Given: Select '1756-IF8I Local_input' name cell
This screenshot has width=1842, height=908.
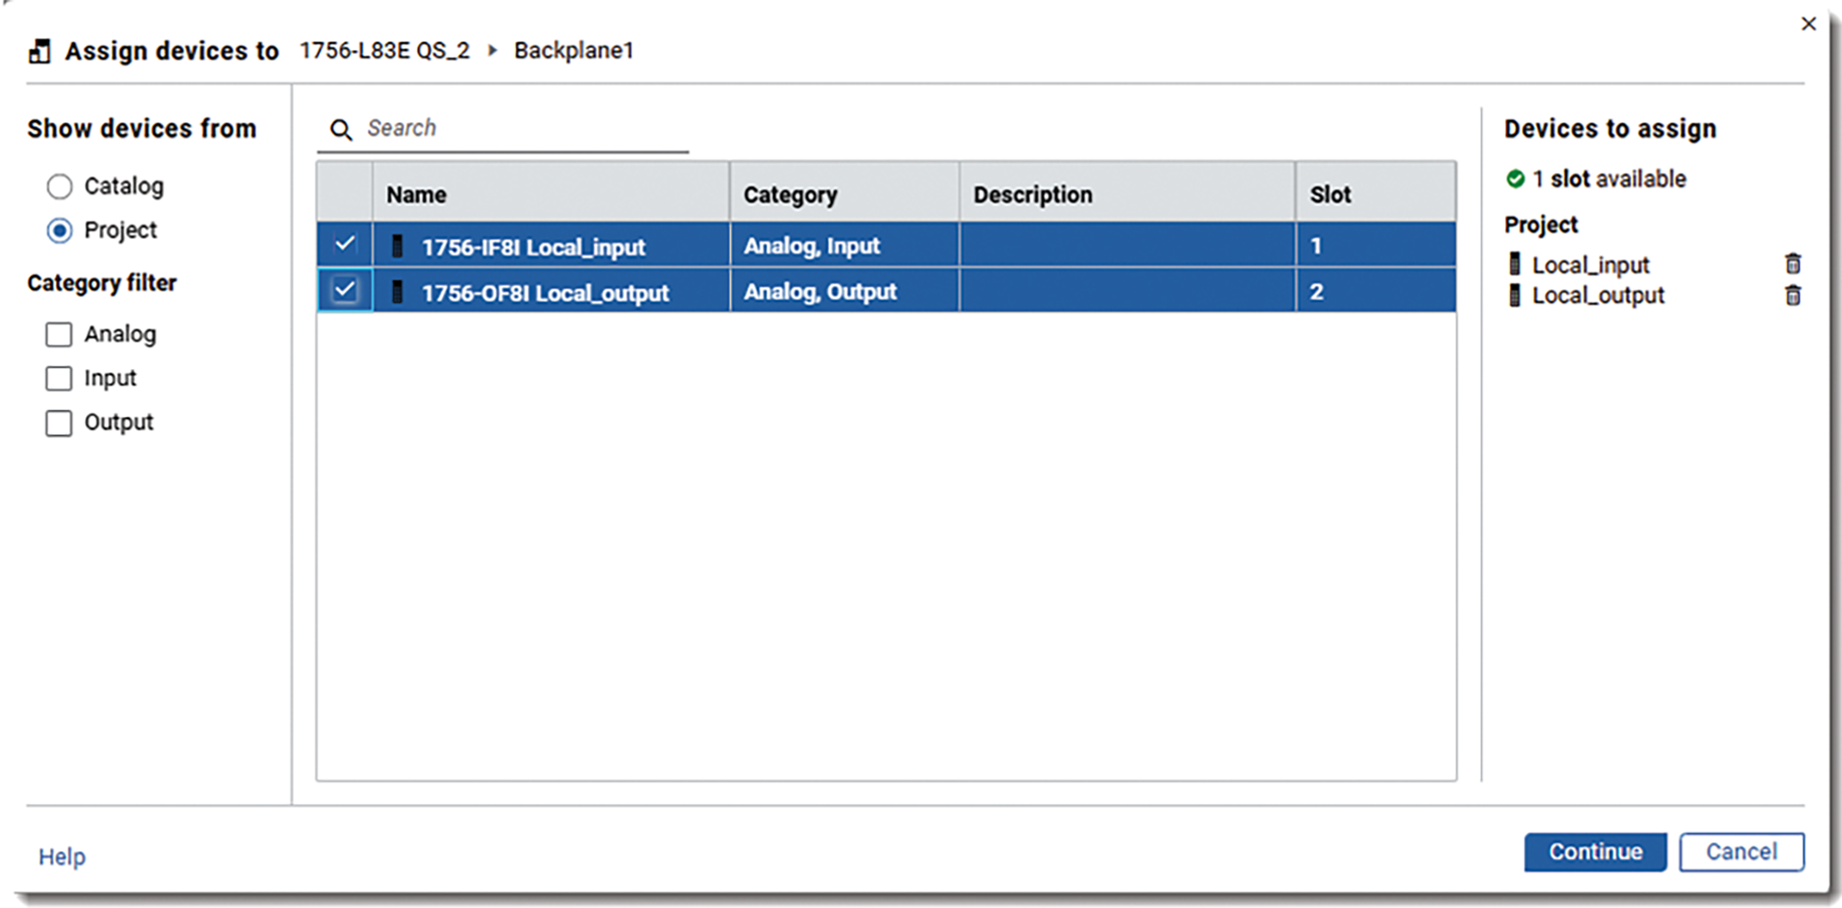Looking at the screenshot, I should click(550, 246).
